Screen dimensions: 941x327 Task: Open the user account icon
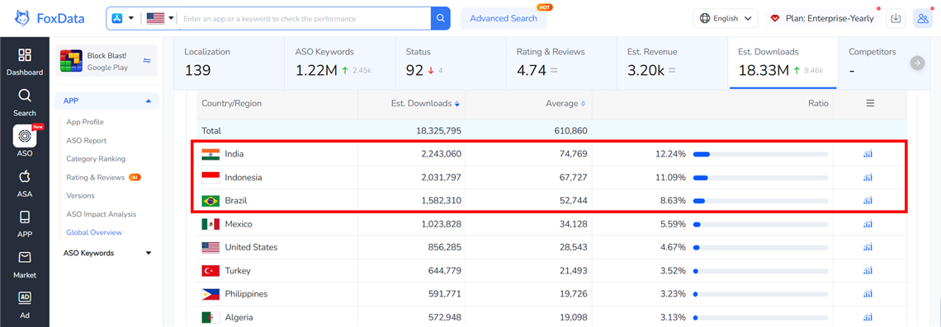point(922,19)
